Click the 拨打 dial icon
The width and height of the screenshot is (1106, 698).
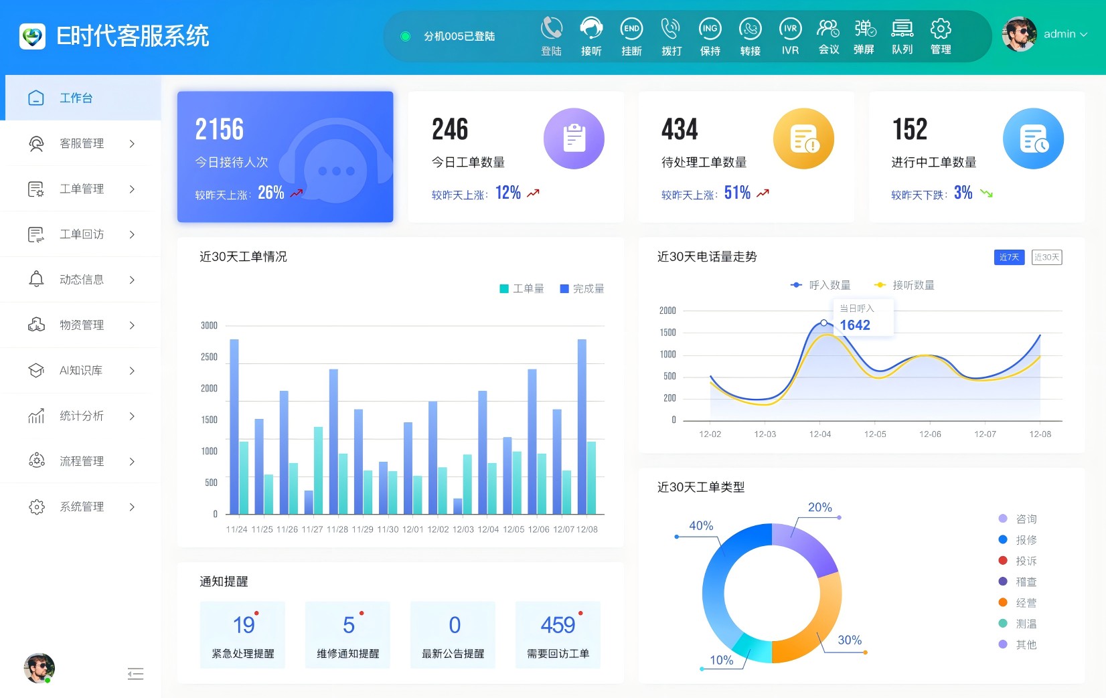click(671, 28)
